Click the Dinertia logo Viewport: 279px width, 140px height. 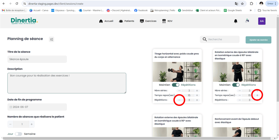24,21
